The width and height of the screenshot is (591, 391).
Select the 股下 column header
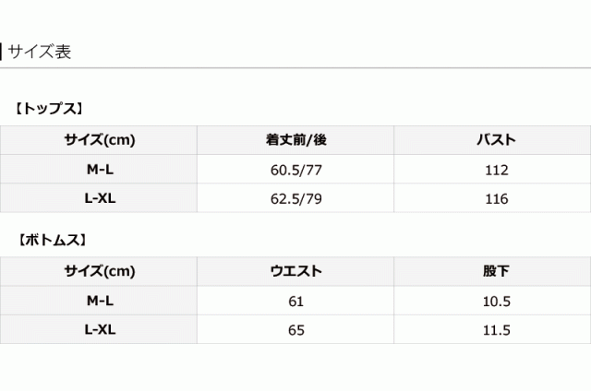click(x=495, y=272)
